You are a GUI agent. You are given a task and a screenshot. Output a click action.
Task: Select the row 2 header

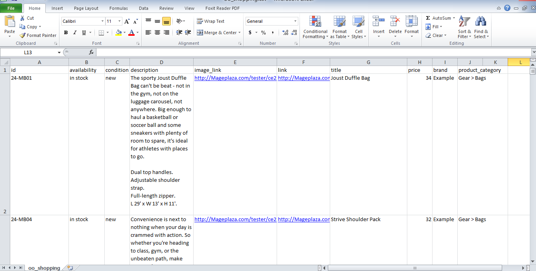point(5,145)
